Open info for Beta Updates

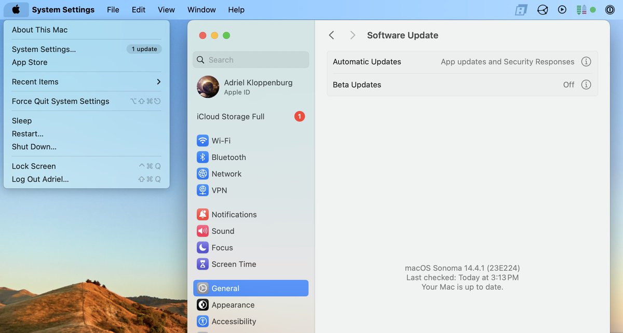point(586,85)
